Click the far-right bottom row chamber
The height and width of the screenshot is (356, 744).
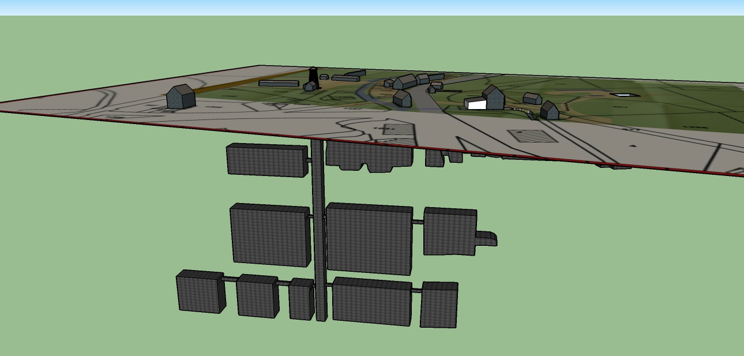(439, 305)
